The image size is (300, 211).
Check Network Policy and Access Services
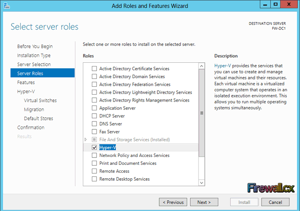pyautogui.click(x=94, y=155)
